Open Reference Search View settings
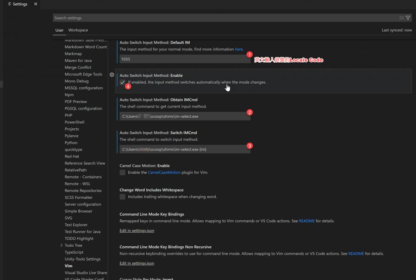The width and height of the screenshot is (416, 280). tap(85, 164)
